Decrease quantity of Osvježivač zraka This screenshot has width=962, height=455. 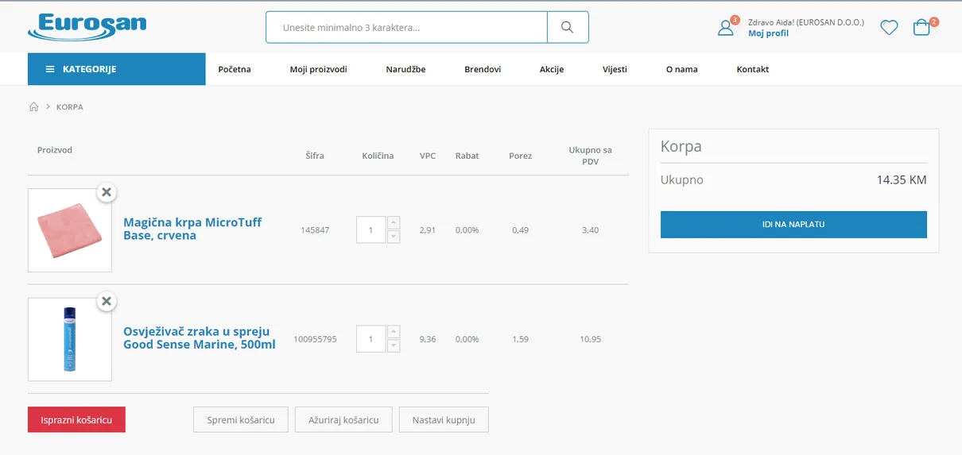(394, 346)
